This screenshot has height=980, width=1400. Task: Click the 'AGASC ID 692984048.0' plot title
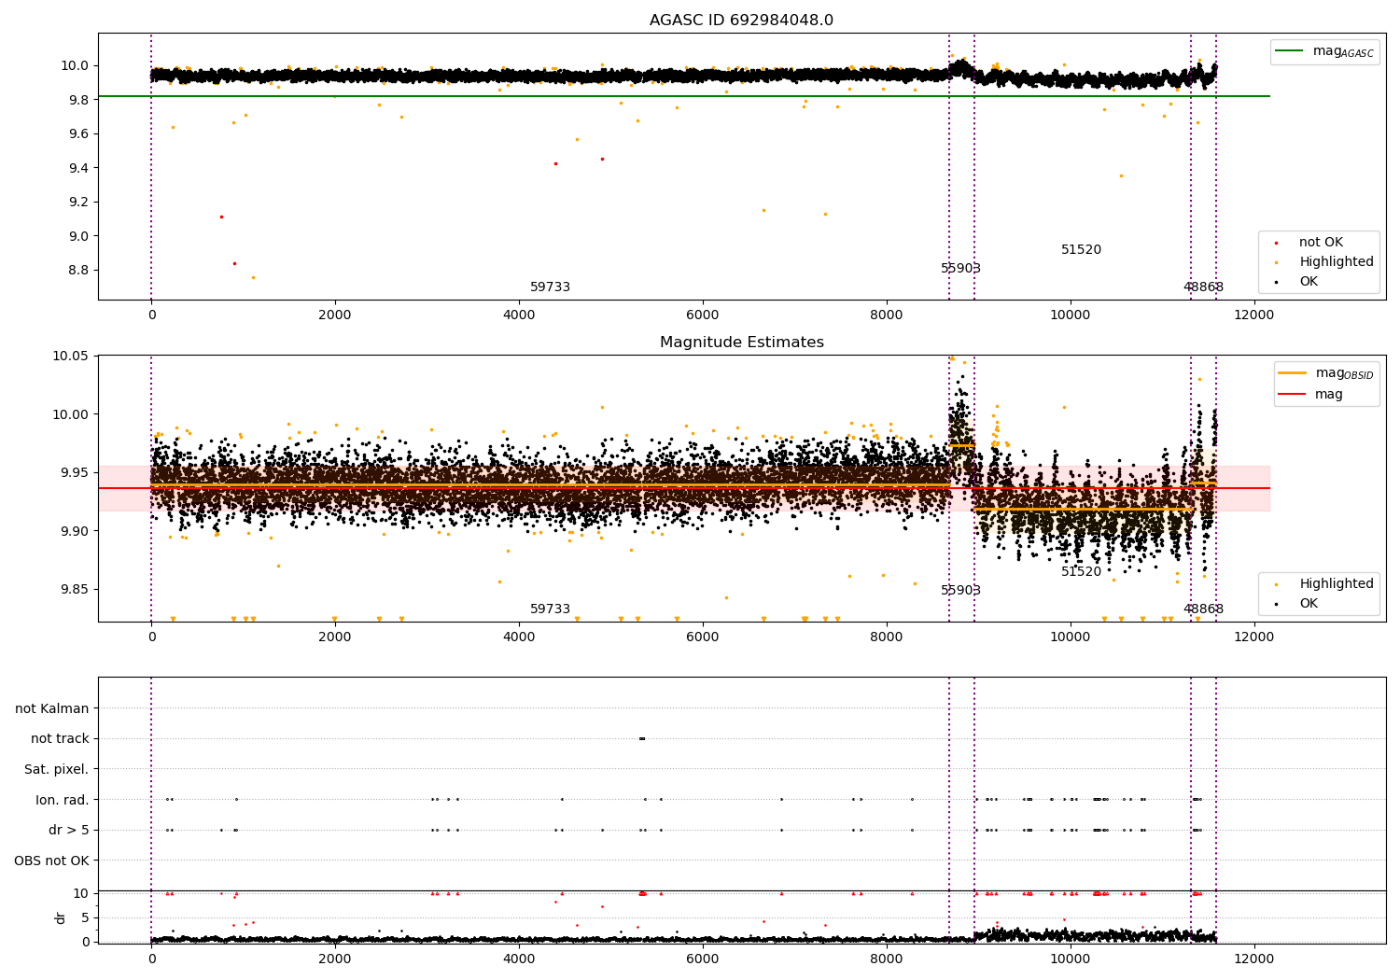coord(741,21)
